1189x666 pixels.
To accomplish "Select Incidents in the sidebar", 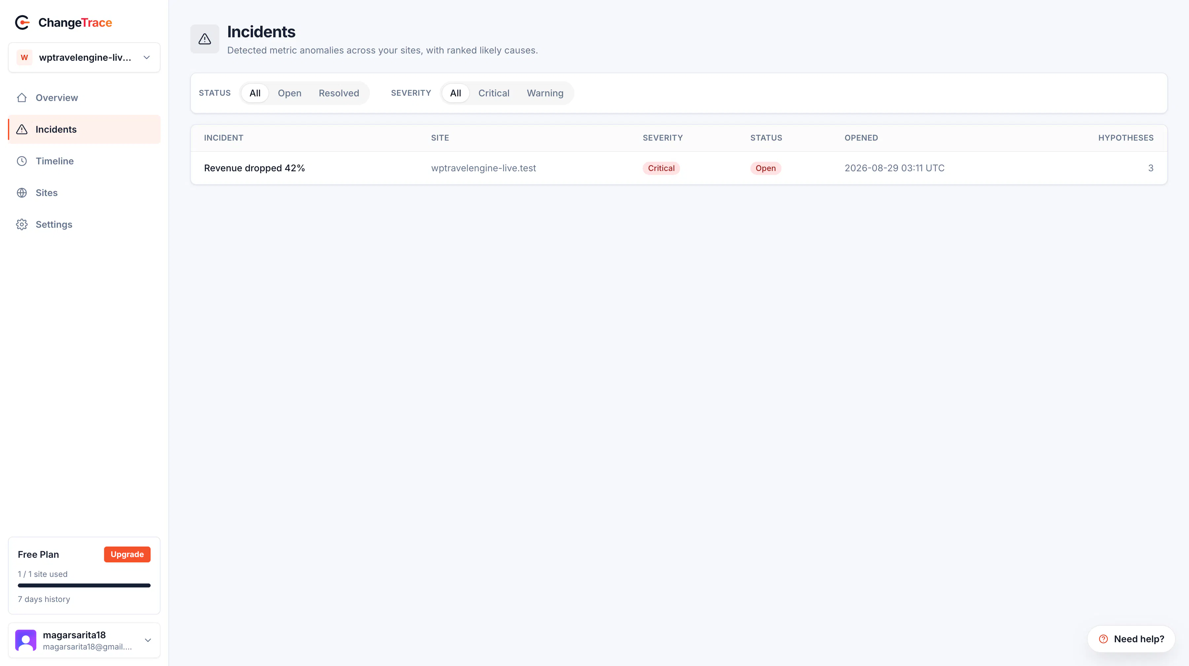I will click(84, 130).
